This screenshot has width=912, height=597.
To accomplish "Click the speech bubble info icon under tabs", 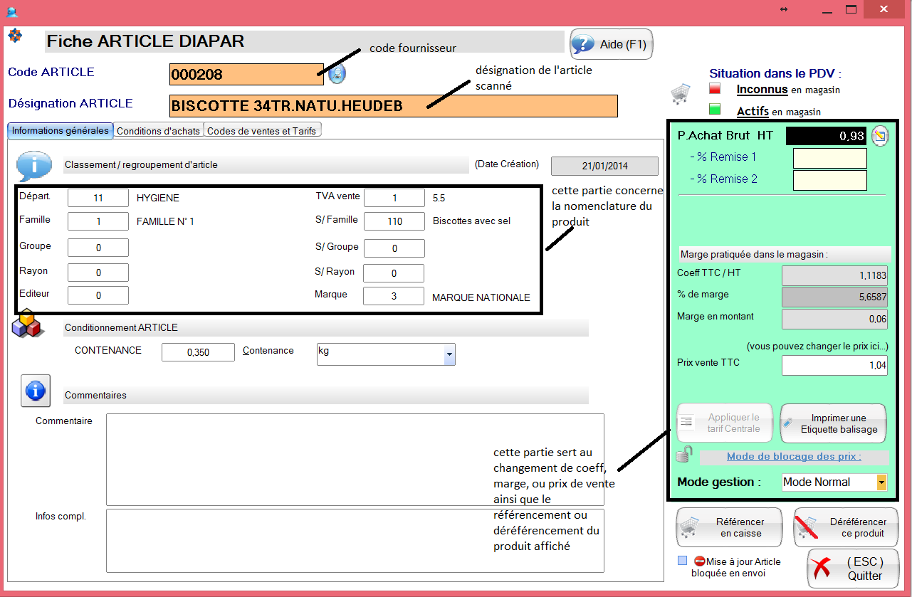I will [33, 167].
